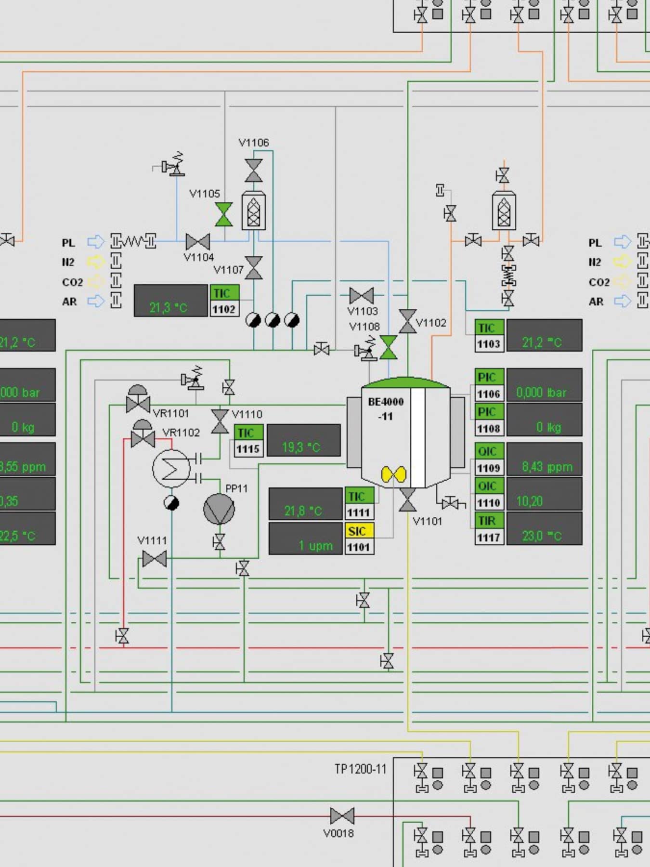Select the hand valve under pump PP11

(219, 542)
